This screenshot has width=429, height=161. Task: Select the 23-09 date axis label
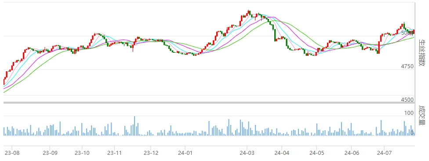click(50, 153)
